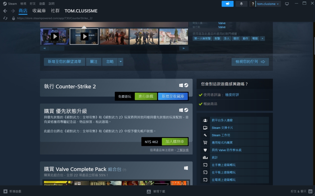Open the tom.clusisme account dropdown

(x=268, y=4)
